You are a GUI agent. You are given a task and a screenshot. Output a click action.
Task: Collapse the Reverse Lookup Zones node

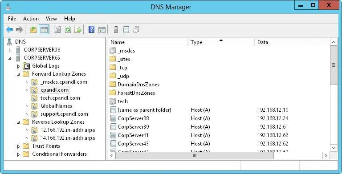(18, 122)
